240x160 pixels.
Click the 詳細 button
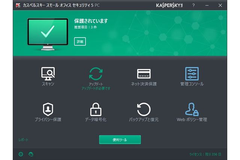[x=80, y=41]
